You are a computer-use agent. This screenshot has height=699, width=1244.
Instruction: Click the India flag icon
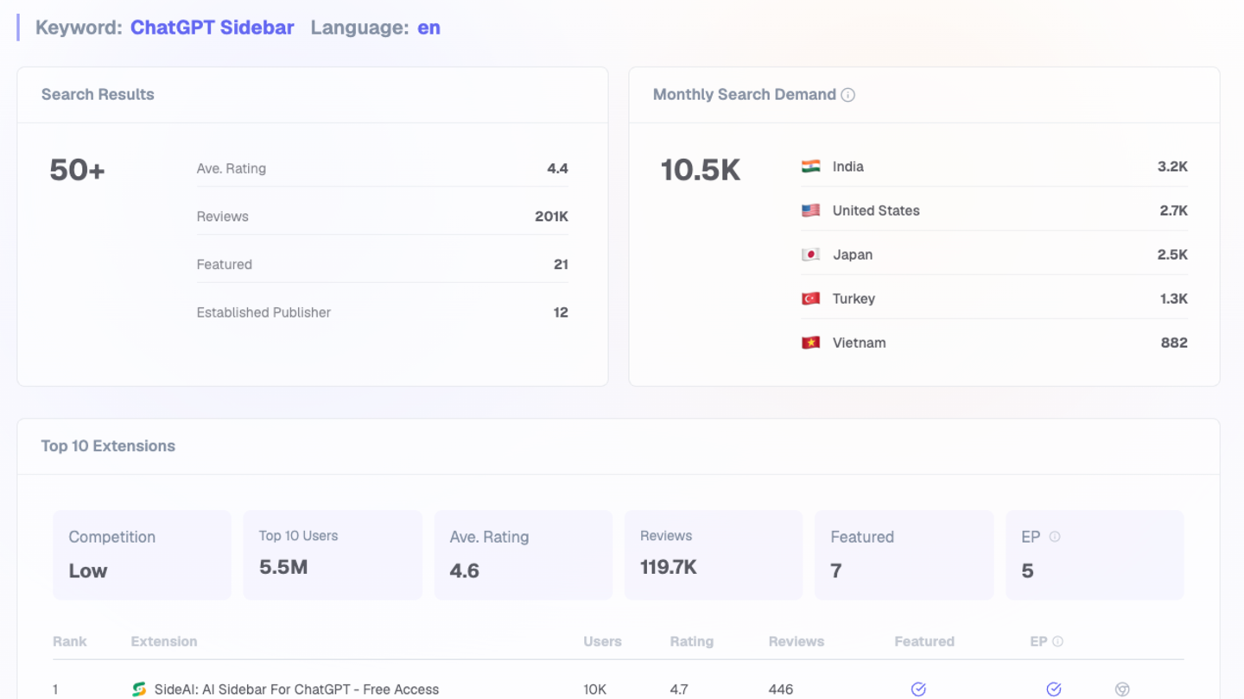[x=810, y=167]
